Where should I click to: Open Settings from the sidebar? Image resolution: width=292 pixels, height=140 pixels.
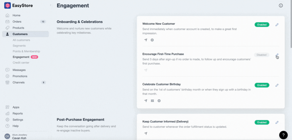point(18,120)
